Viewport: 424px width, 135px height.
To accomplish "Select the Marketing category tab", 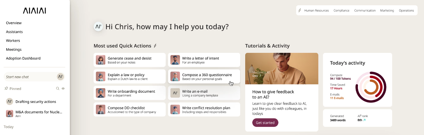I will pos(387,11).
